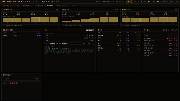
Task: Click commodity price 599.33
Action: coord(119,46)
